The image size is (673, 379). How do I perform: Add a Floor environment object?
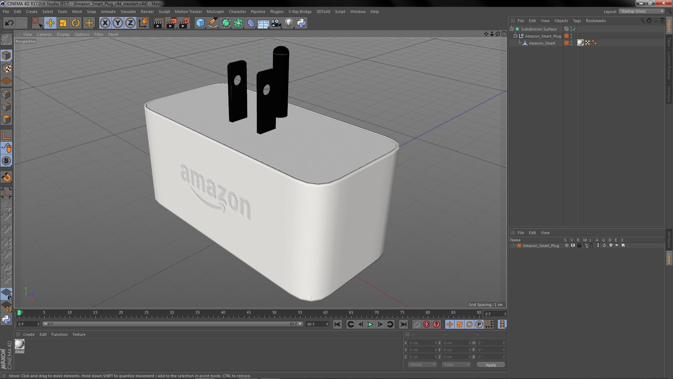263,23
